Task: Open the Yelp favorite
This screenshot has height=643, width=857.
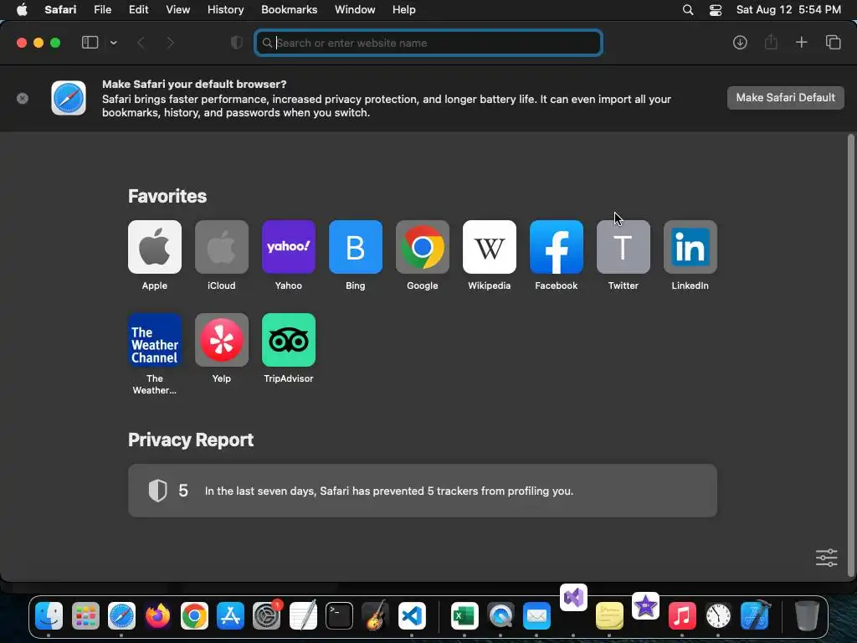Action: (x=221, y=340)
